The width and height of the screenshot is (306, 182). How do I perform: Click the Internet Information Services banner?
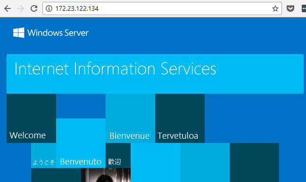[155, 74]
